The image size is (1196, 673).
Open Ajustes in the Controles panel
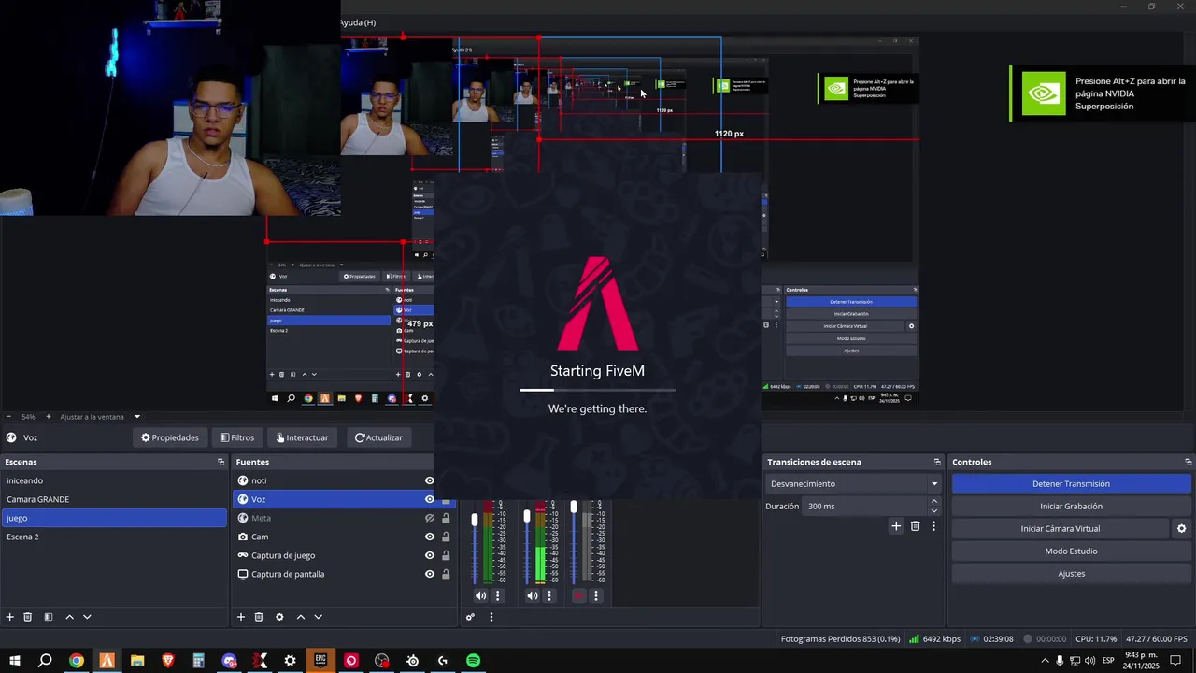[1071, 574]
